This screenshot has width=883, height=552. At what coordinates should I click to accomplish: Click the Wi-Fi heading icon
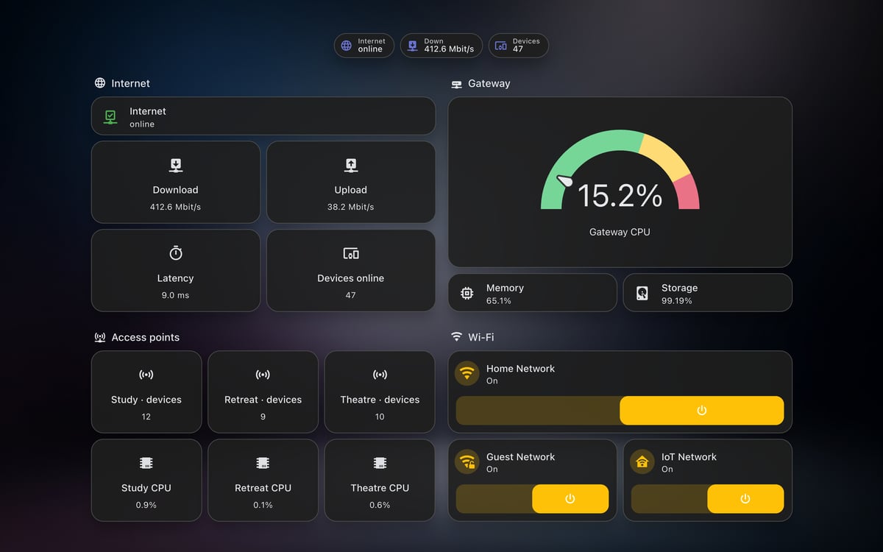tap(456, 337)
